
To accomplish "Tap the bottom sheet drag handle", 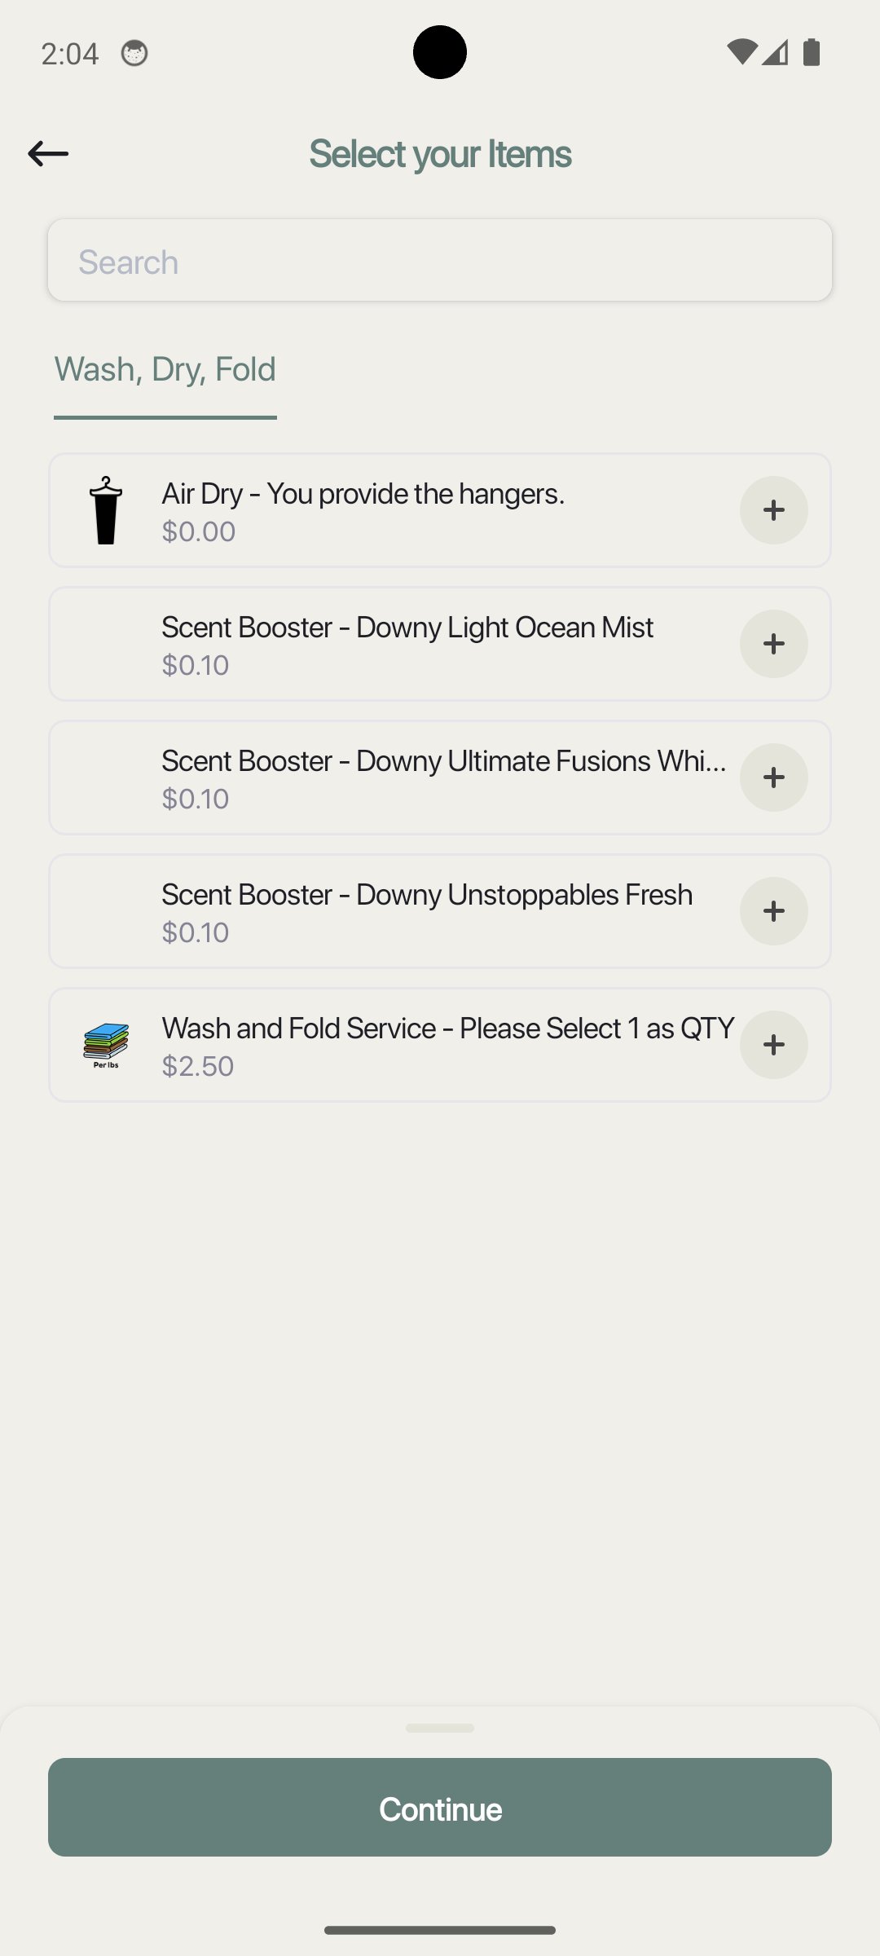I will tap(440, 1728).
